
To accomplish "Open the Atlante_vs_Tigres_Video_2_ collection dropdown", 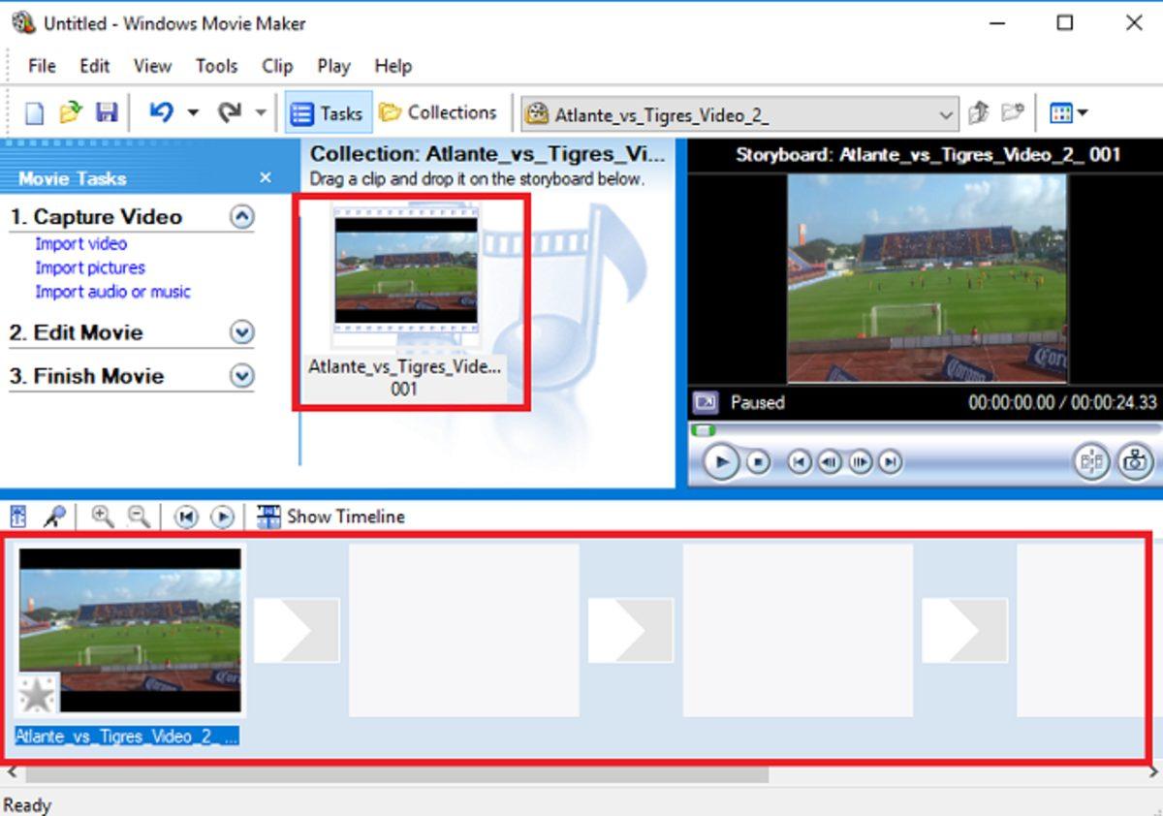I will click(x=946, y=114).
